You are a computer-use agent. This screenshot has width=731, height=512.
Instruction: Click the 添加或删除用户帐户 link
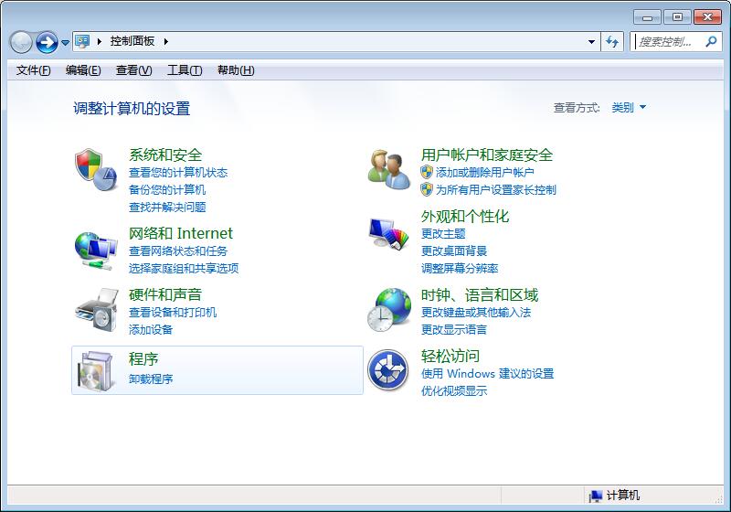tap(484, 172)
